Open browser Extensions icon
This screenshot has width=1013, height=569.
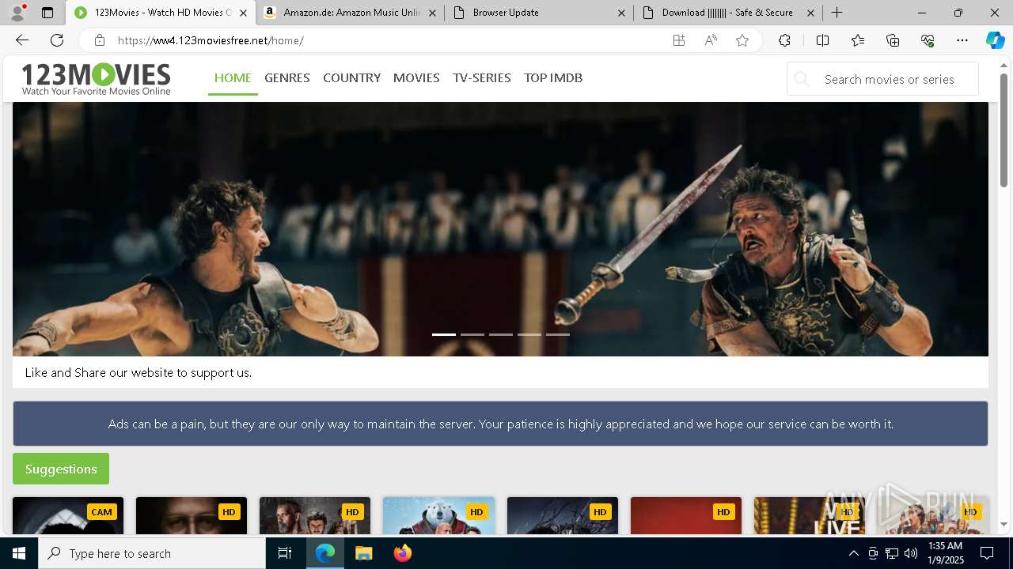pyautogui.click(x=784, y=40)
